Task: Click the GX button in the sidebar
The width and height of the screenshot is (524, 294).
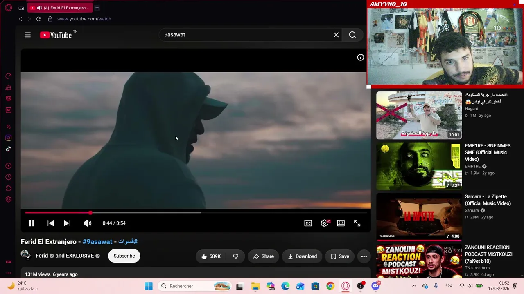Action: (x=8, y=262)
